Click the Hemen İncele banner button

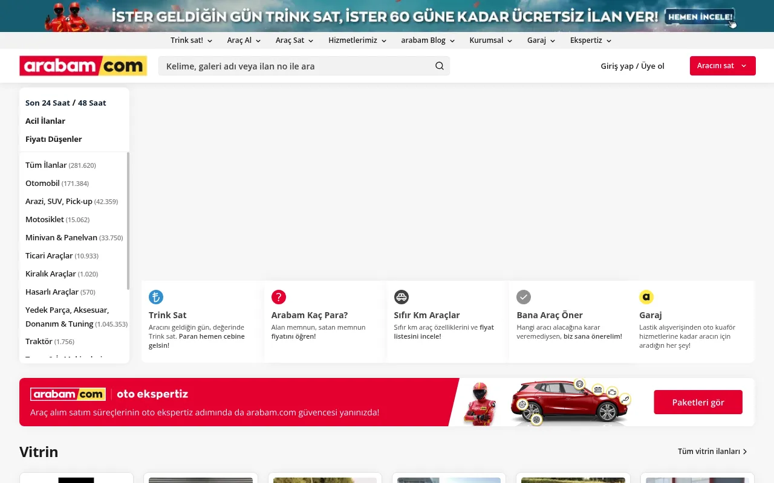point(700,17)
